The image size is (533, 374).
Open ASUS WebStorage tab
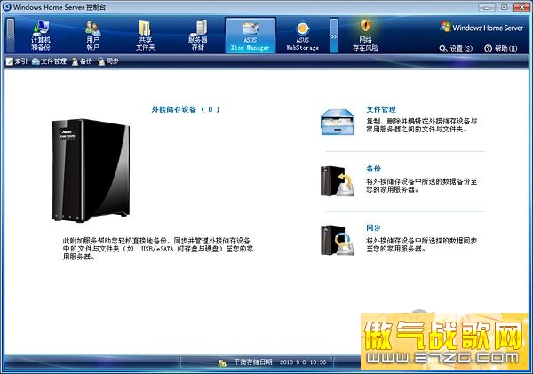coord(303,36)
